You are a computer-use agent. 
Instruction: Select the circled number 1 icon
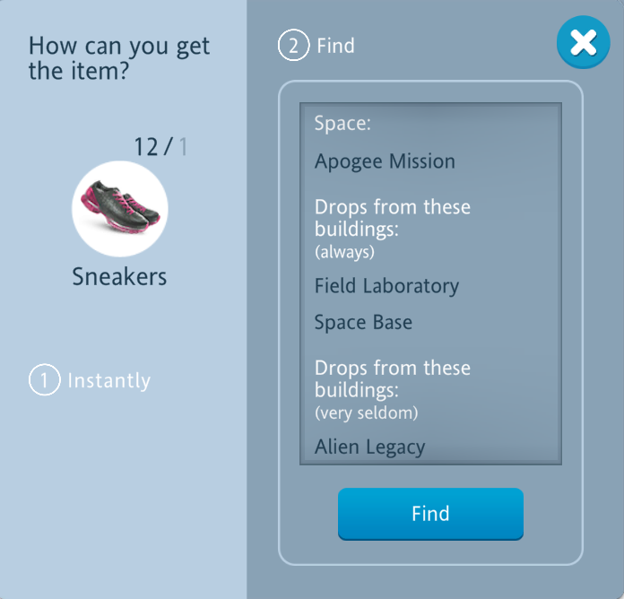[43, 380]
